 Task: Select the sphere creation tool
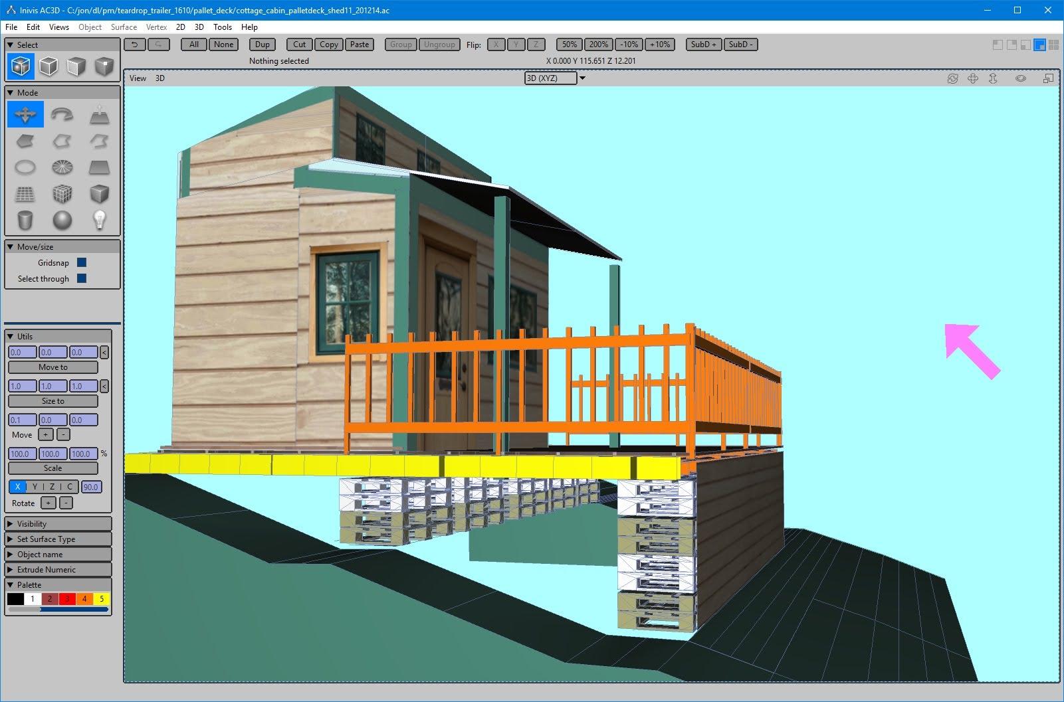pyautogui.click(x=62, y=221)
